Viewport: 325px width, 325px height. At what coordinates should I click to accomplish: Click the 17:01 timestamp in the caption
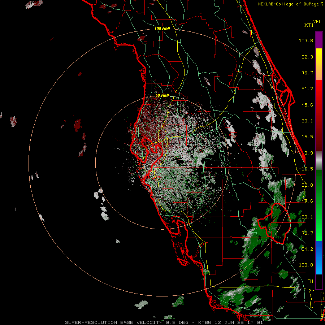point(256,322)
